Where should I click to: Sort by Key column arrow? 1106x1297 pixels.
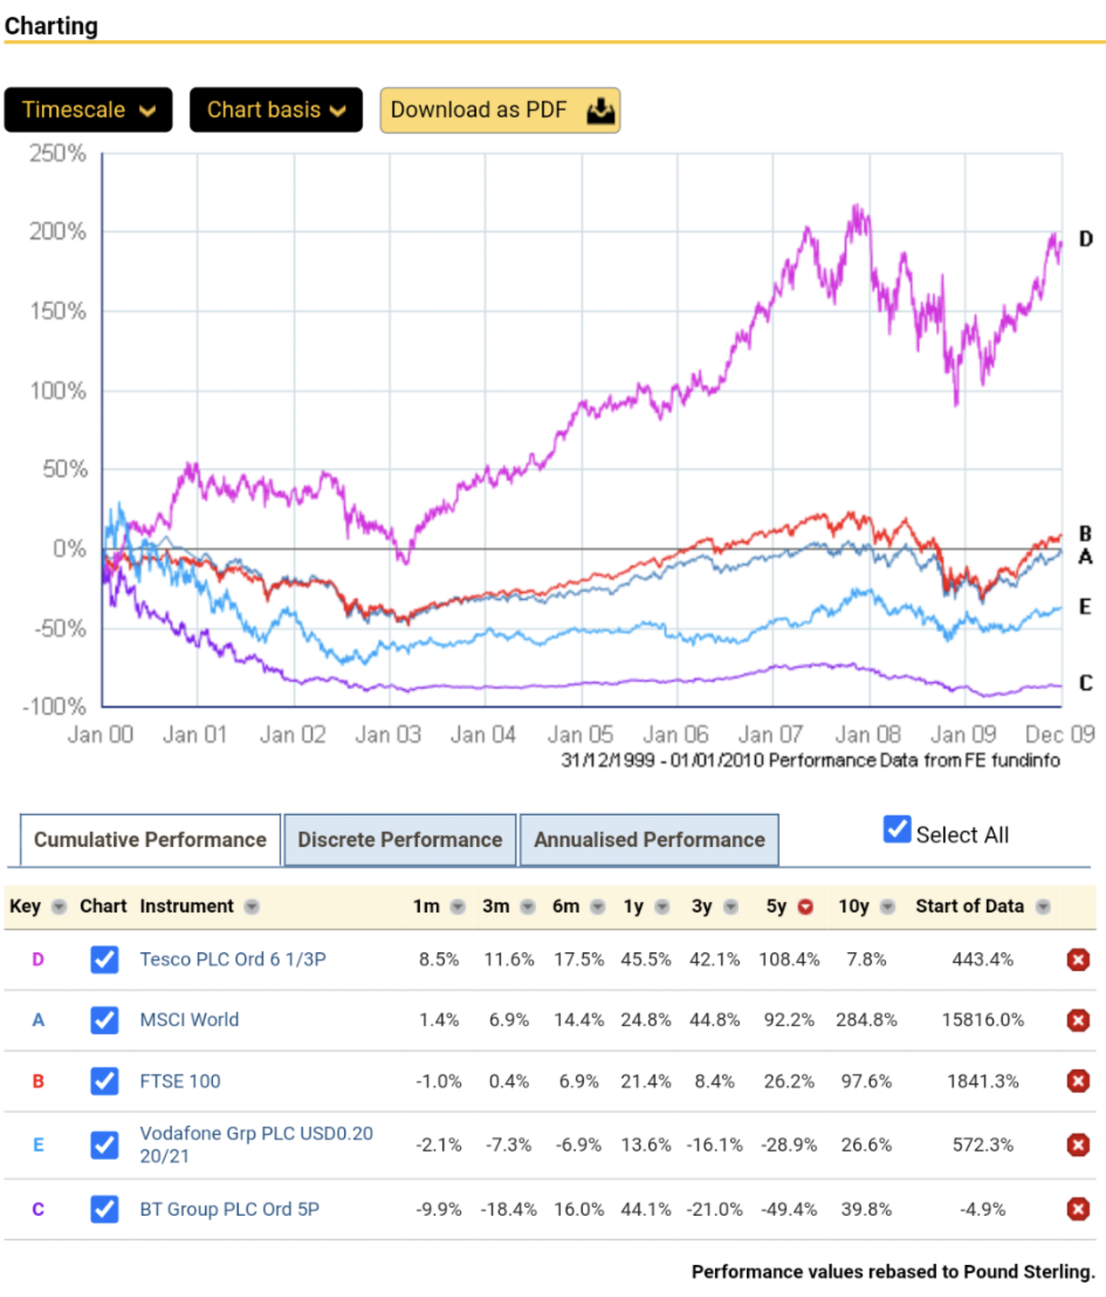pyautogui.click(x=59, y=907)
